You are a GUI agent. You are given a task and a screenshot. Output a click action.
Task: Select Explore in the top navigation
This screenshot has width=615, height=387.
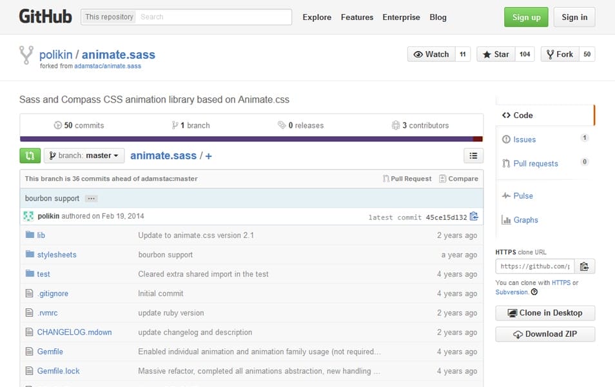[317, 17]
